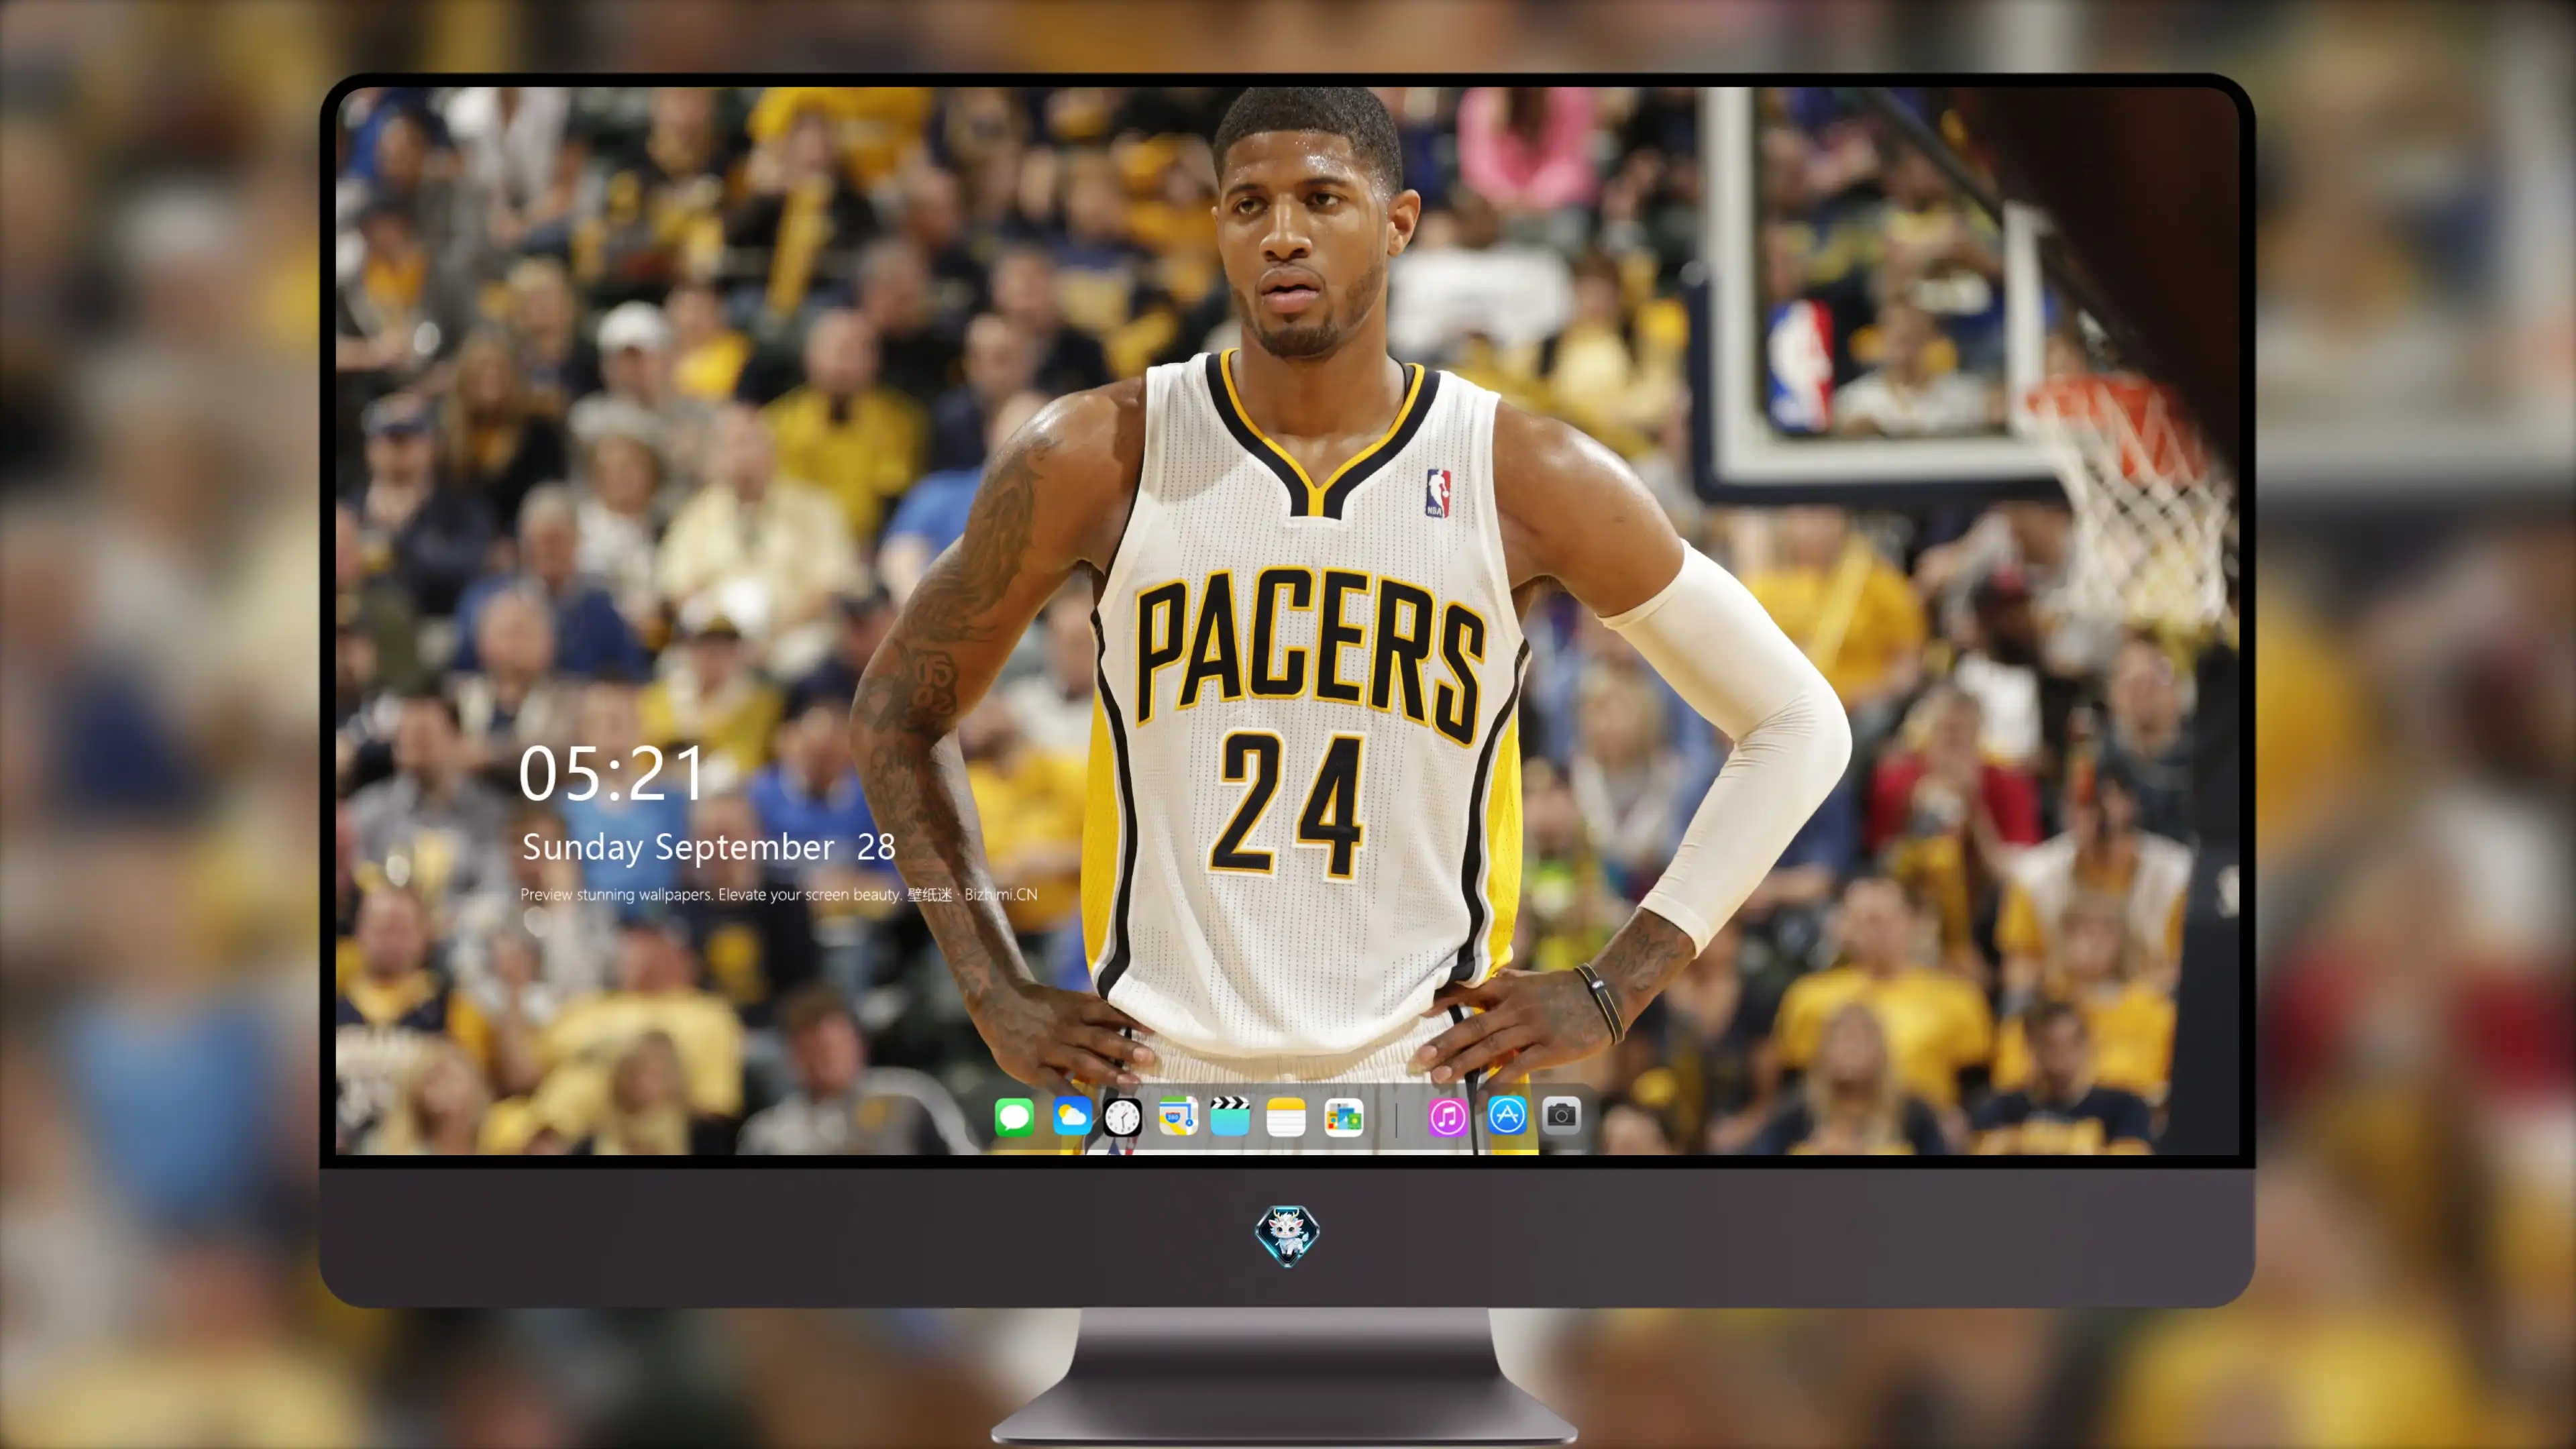
Task: Open the App Store icon
Action: pyautogui.click(x=1507, y=1115)
